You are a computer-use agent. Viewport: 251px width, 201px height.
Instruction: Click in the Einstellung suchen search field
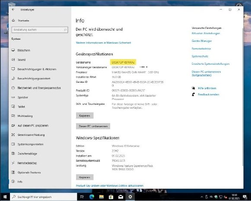40,30
